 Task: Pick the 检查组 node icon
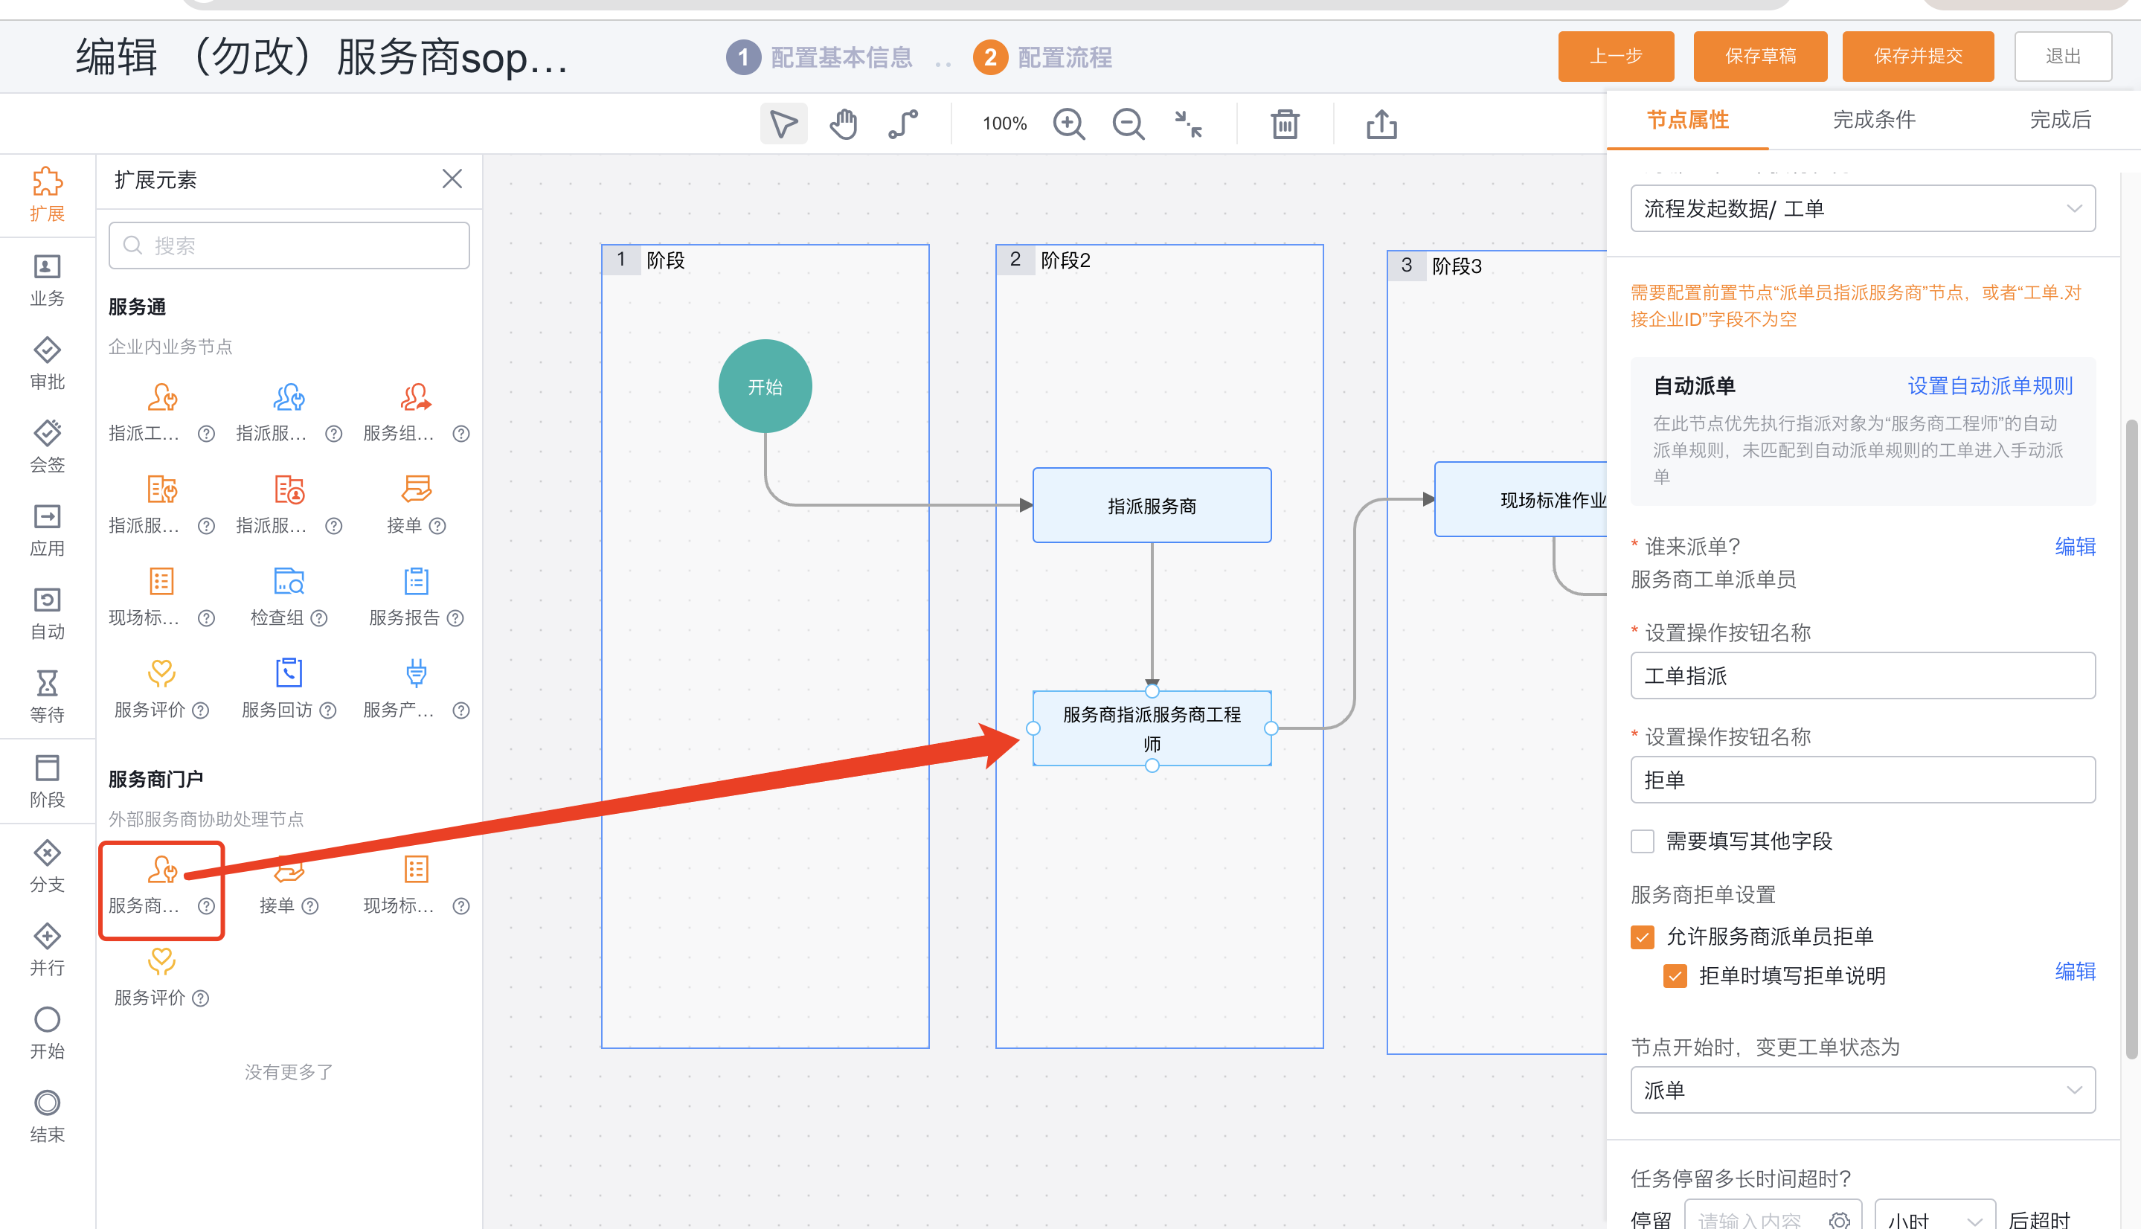click(289, 582)
